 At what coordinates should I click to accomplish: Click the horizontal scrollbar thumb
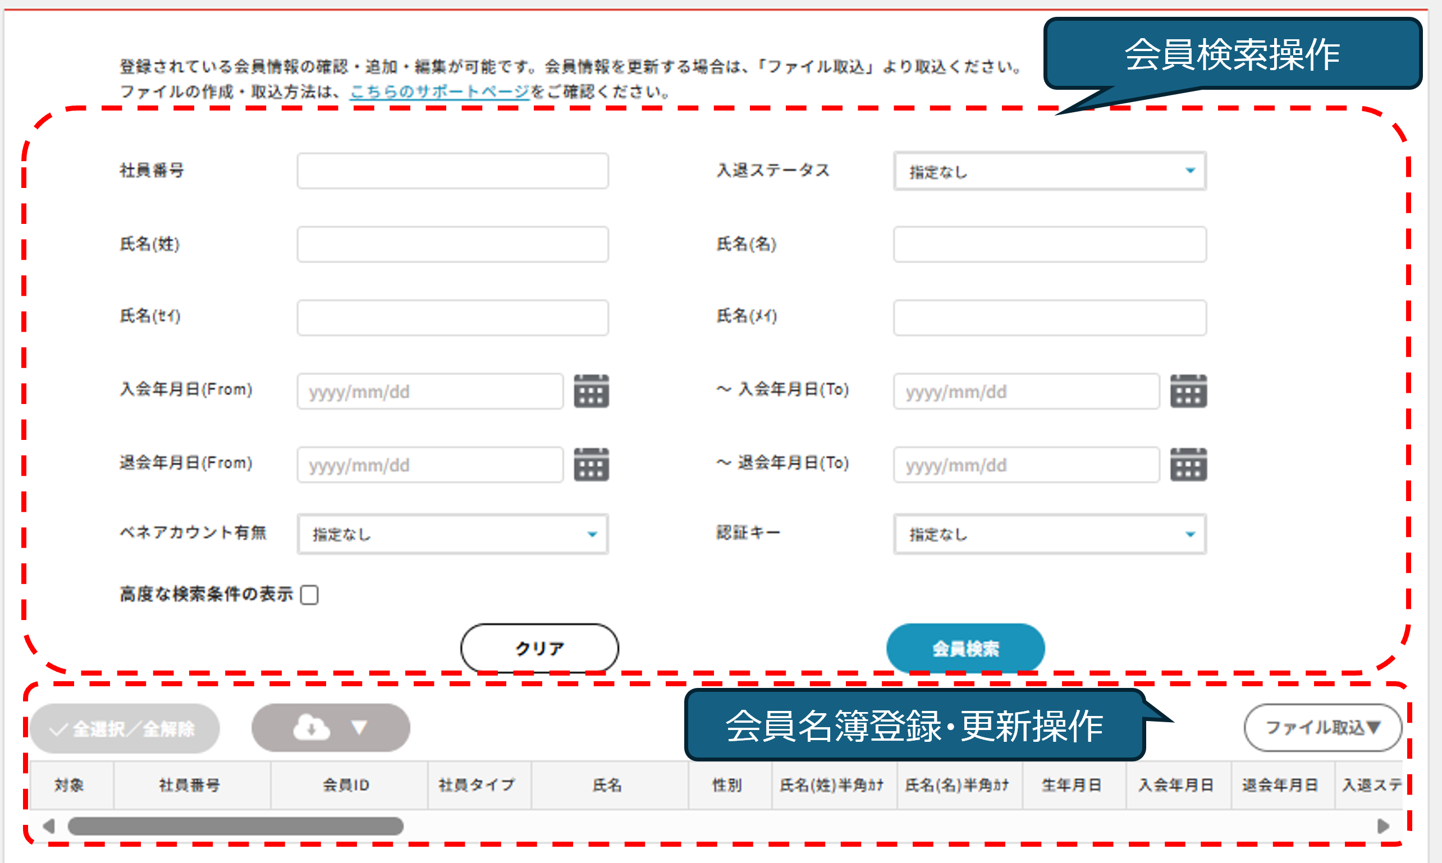point(236,826)
